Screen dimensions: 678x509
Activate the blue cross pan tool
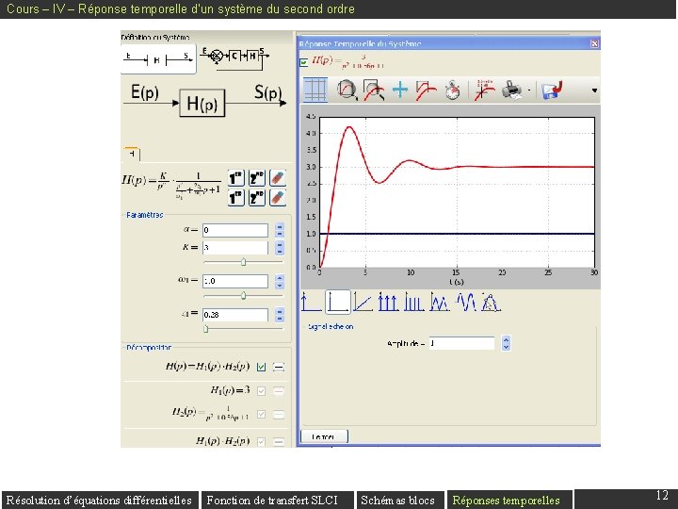pyautogui.click(x=400, y=90)
